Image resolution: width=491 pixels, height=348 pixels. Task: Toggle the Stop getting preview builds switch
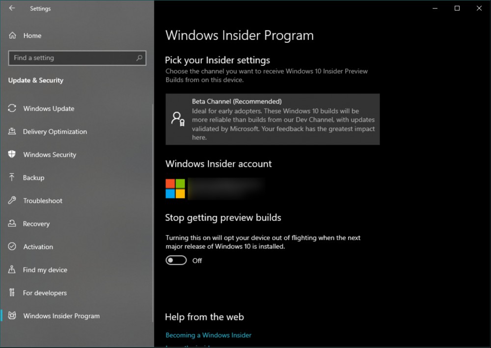(176, 260)
